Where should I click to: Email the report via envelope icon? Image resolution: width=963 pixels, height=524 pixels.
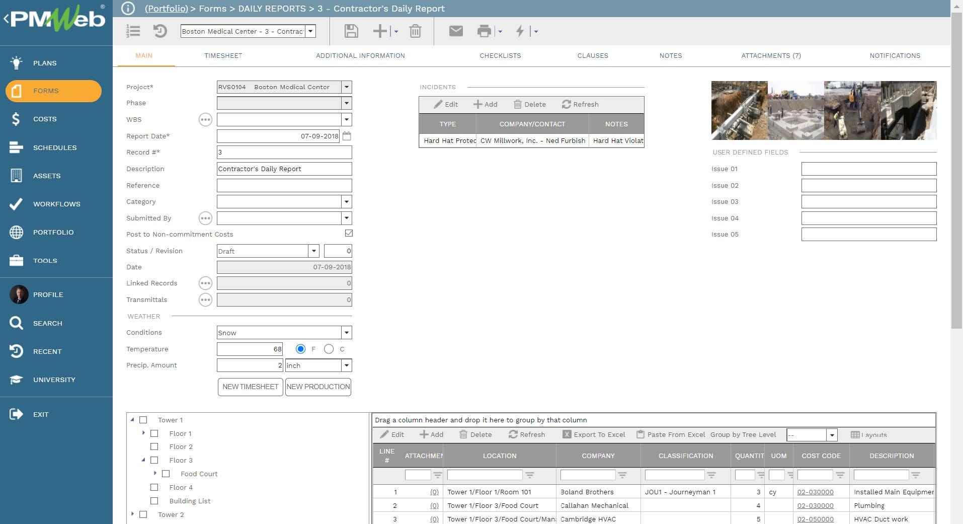tap(456, 31)
